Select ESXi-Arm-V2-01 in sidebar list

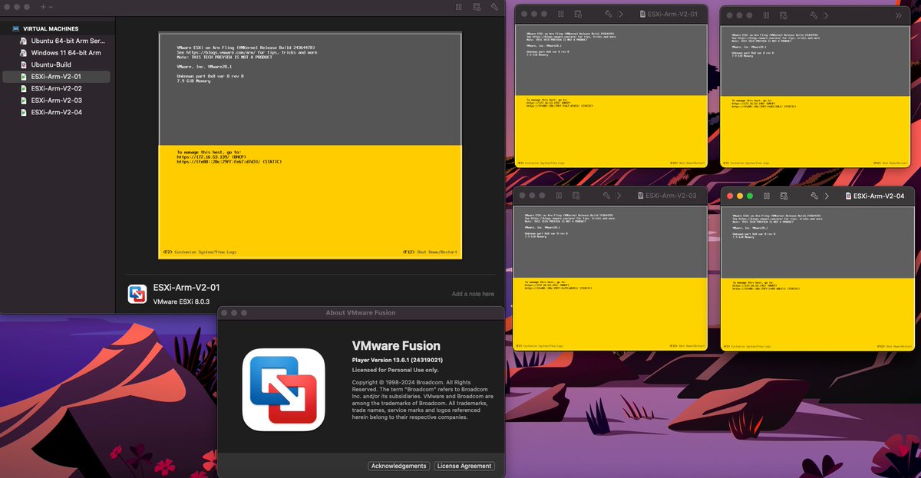(56, 77)
